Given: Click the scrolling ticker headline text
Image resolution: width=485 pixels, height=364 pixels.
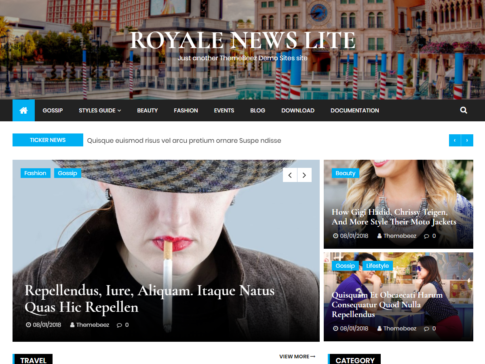Looking at the screenshot, I should point(184,140).
